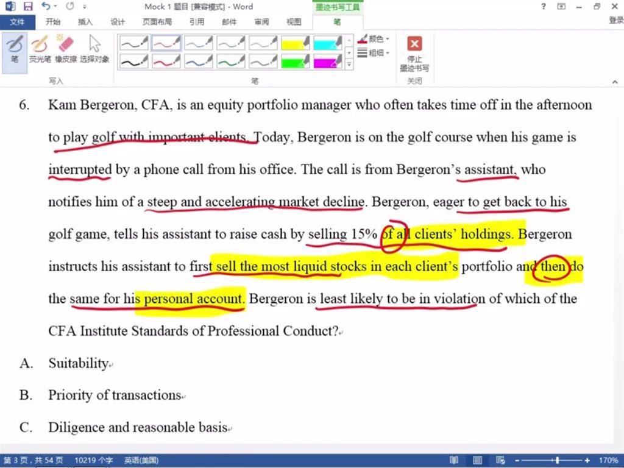Activate the 橡皮擦 eraser tool
Screen dimensions: 624x468
(65, 50)
